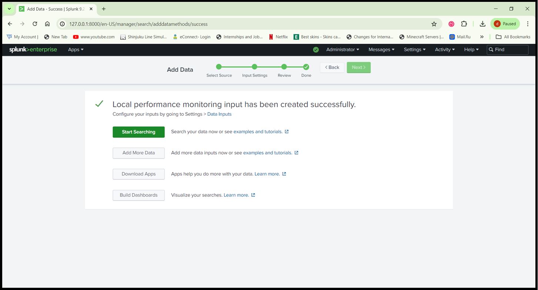Open the browser Downloads icon
Screen dimensions: 538x290
pos(482,24)
